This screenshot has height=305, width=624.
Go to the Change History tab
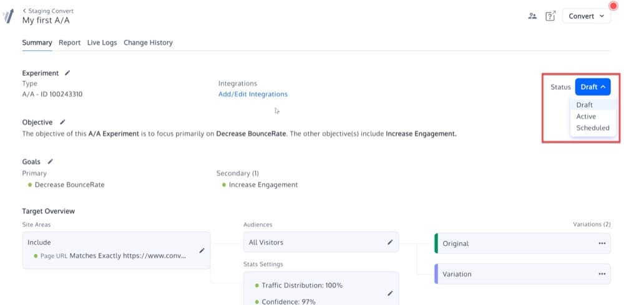[148, 43]
